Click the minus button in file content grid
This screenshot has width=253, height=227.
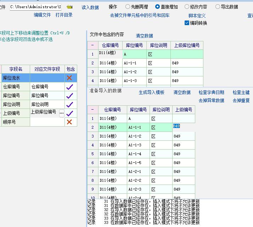point(92,45)
